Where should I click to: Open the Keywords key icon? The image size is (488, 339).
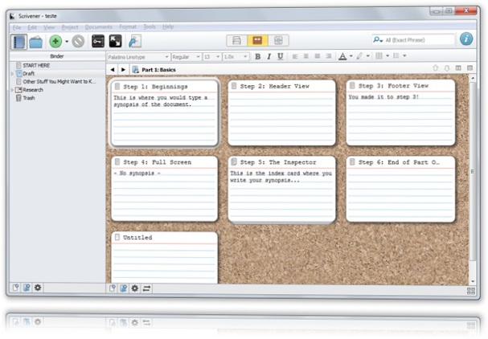tap(98, 41)
